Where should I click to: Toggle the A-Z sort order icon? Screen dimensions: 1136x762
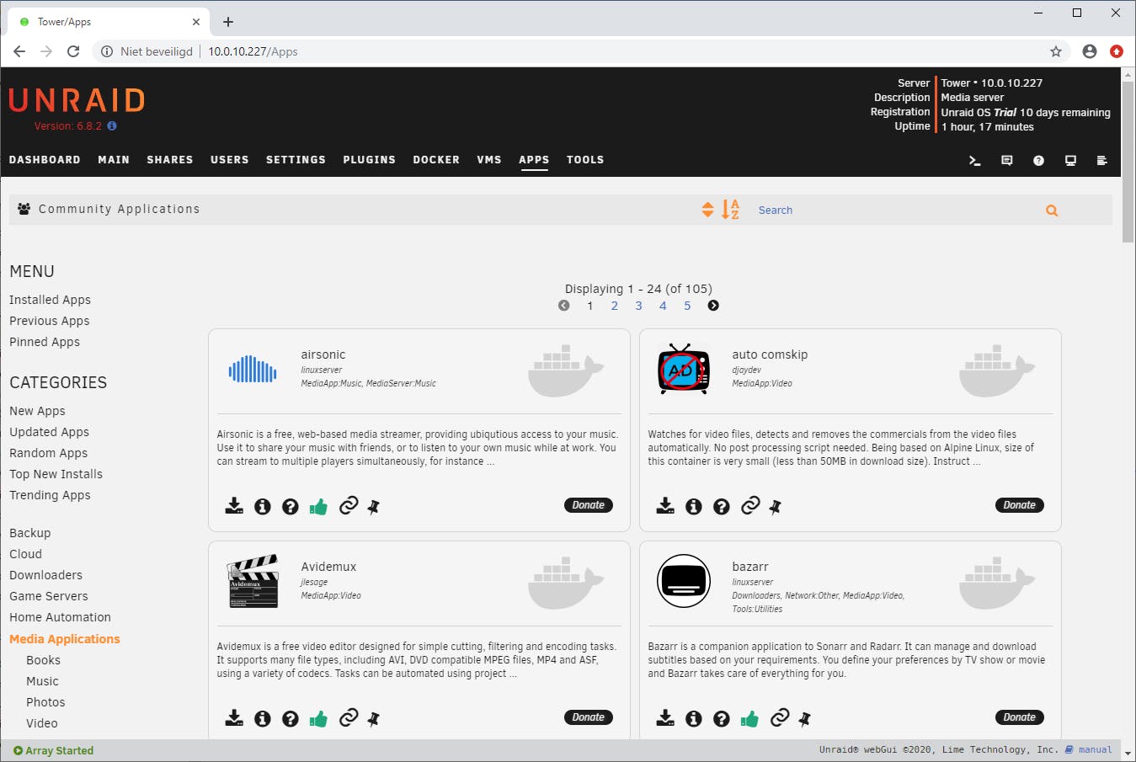pyautogui.click(x=730, y=210)
